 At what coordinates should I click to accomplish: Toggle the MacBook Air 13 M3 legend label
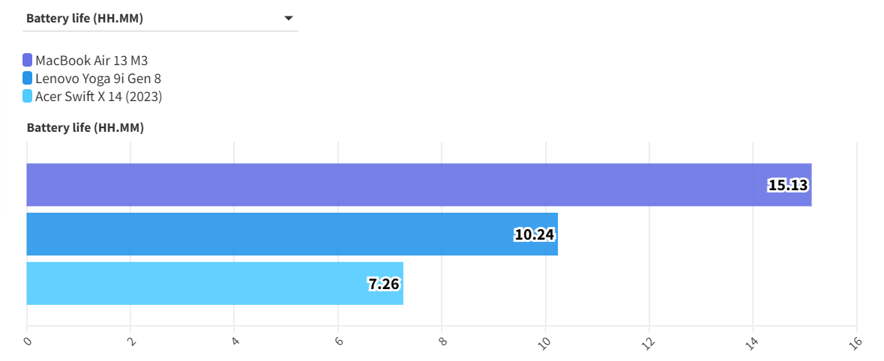click(x=91, y=61)
